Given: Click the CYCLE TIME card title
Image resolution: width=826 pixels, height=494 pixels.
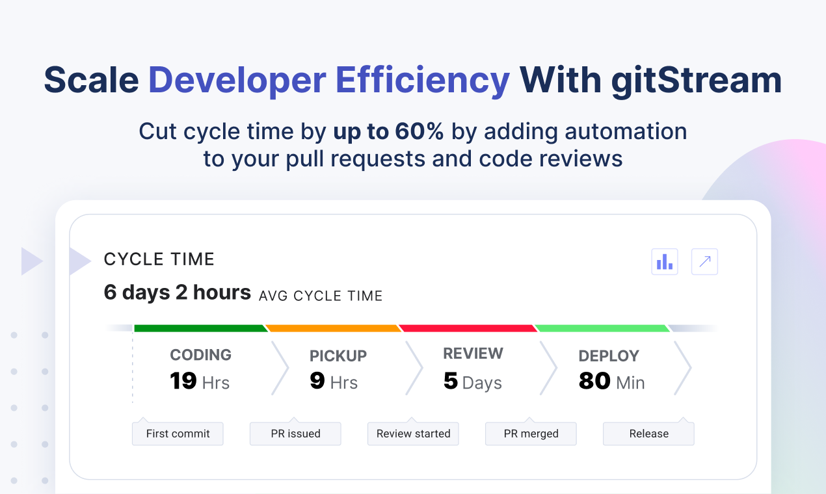Looking at the screenshot, I should coord(159,259).
